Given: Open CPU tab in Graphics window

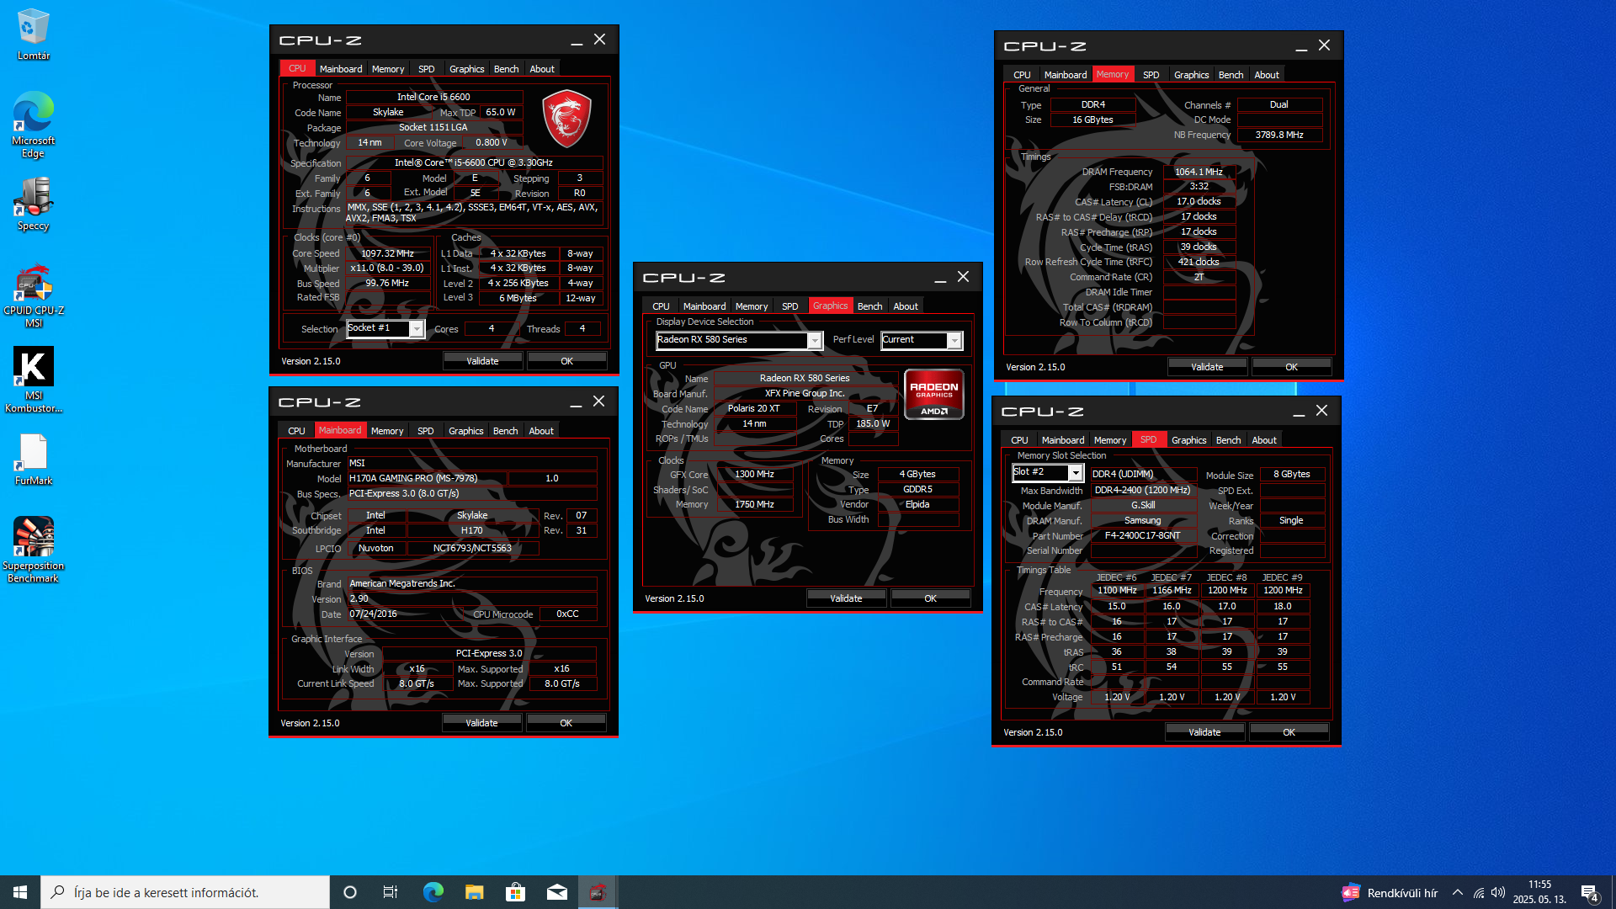Looking at the screenshot, I should click(x=662, y=306).
